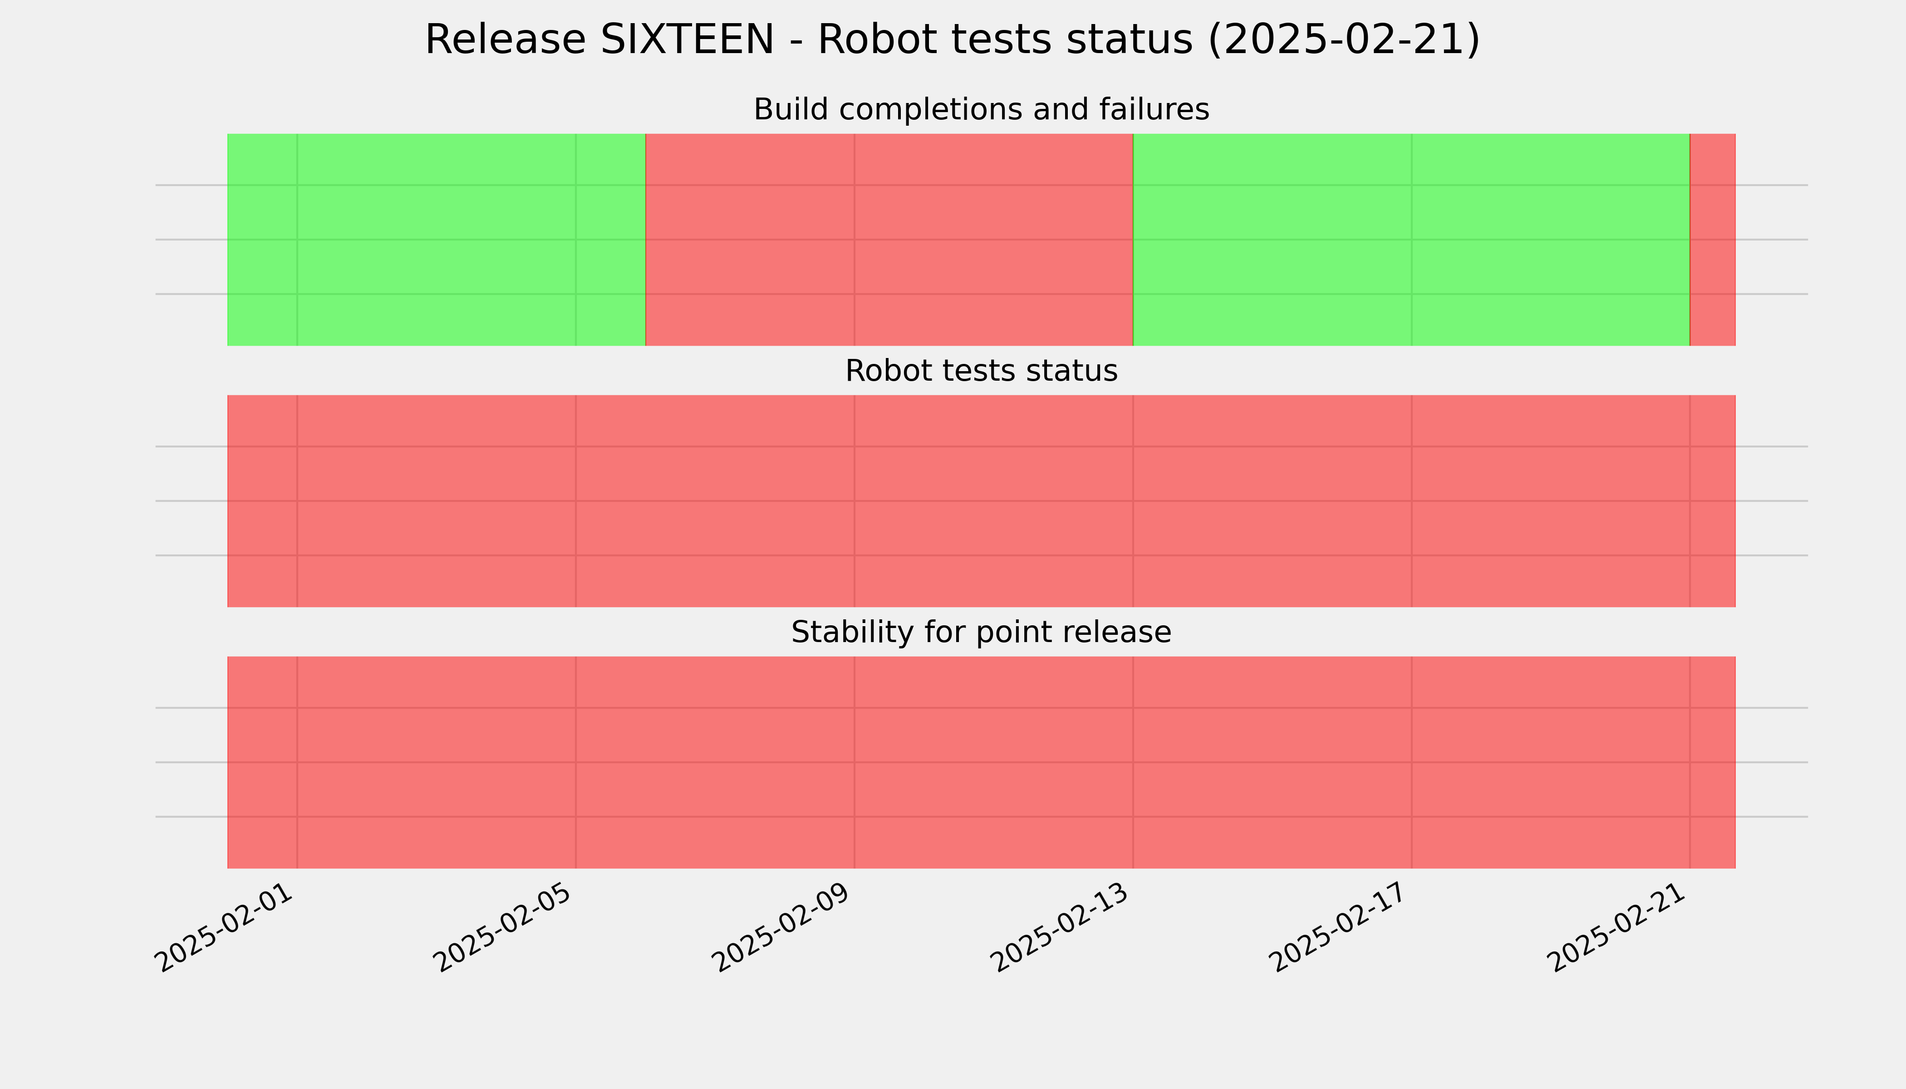Viewport: 1906px width, 1089px height.
Task: Click narrow red segment ending the build chart
Action: (x=1713, y=240)
